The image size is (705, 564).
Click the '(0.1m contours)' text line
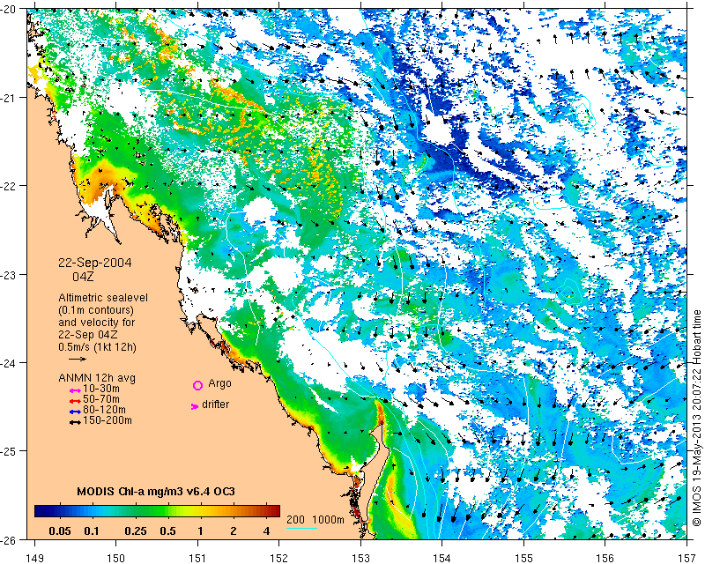click(96, 310)
